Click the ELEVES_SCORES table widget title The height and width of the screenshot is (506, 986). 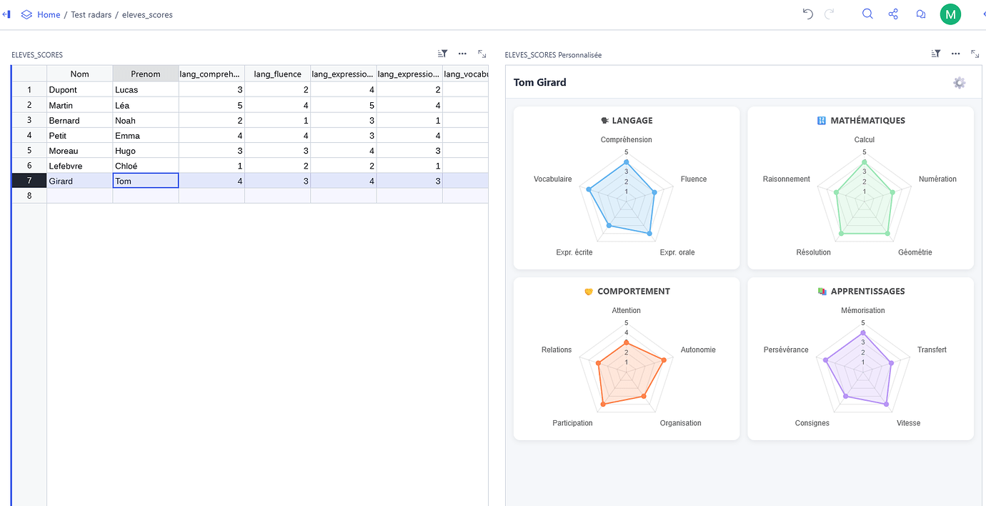pyautogui.click(x=37, y=55)
